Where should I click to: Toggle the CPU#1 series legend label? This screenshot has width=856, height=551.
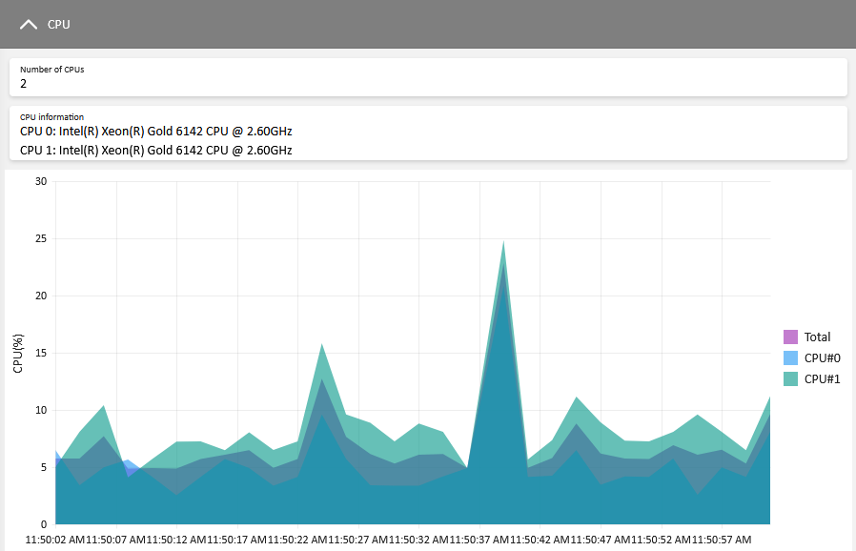pyautogui.click(x=822, y=378)
